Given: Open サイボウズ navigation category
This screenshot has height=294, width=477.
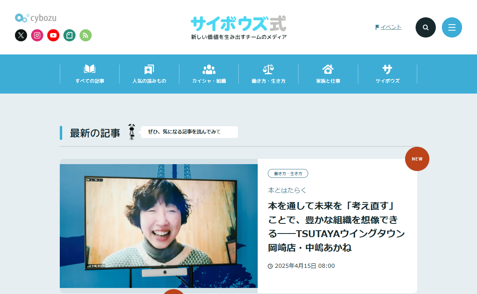Looking at the screenshot, I should click(387, 74).
